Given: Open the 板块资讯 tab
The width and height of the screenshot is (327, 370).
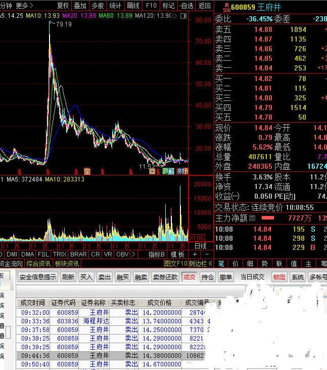Looking at the screenshot, I should (x=67, y=264).
